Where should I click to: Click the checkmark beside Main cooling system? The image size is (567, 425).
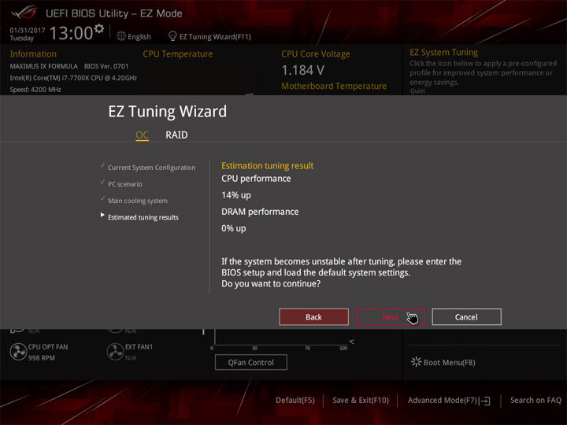click(102, 198)
